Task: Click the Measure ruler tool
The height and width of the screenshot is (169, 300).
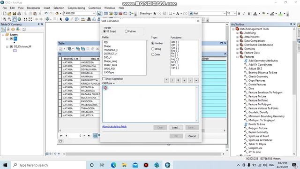Action: click(83, 19)
